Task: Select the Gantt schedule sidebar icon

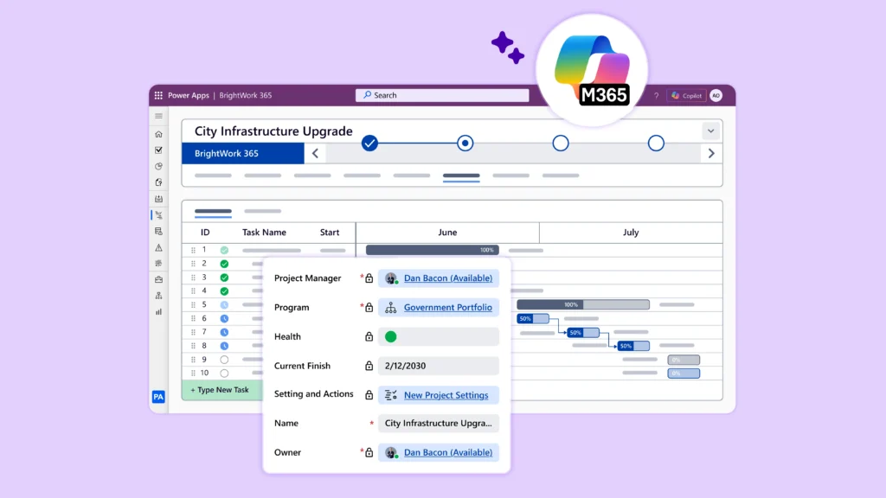Action: tap(159, 215)
